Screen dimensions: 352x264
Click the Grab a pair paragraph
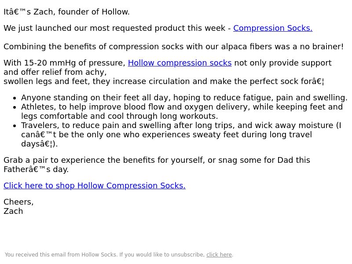coord(157,165)
